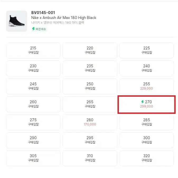178x178 pixels.
Task: Pick size 260 bid tile
Action: (x=33, y=104)
